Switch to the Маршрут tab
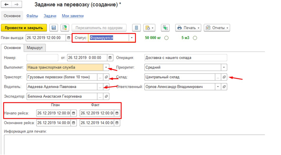The image size is (281, 155). pos(35,48)
